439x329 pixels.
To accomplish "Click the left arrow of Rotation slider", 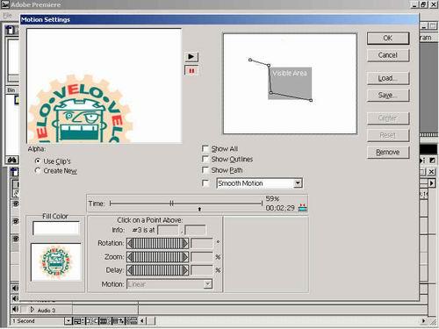I will click(x=130, y=243).
